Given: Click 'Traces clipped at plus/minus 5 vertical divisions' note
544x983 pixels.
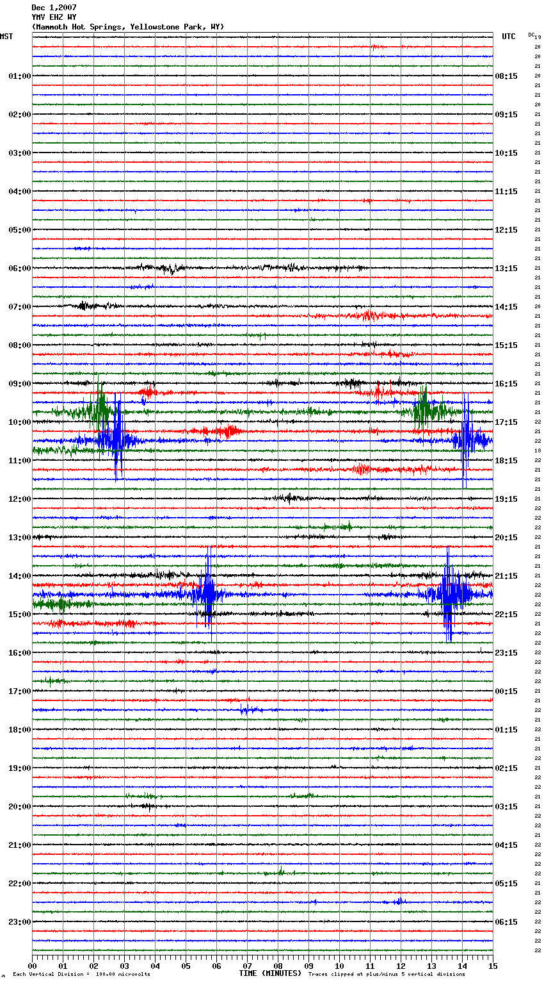Looking at the screenshot, I should (x=387, y=974).
